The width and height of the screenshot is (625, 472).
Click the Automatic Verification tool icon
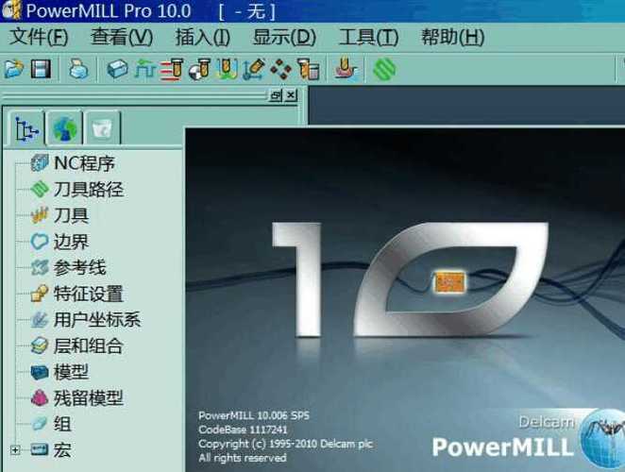(309, 69)
